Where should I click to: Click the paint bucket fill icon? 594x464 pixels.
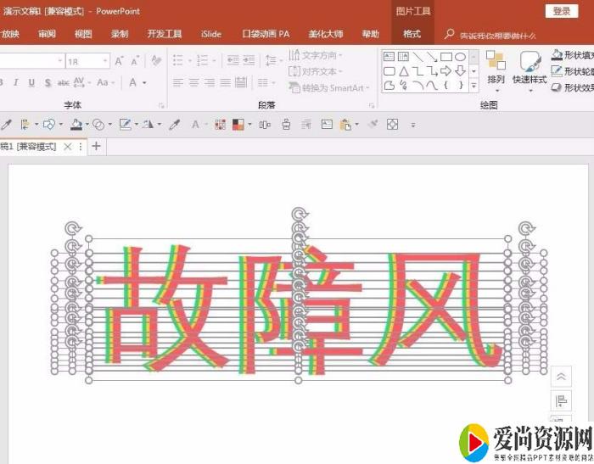(x=76, y=124)
